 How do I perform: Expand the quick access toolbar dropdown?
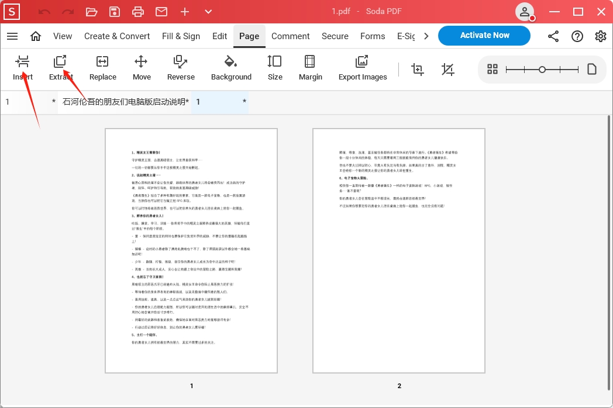pyautogui.click(x=208, y=12)
